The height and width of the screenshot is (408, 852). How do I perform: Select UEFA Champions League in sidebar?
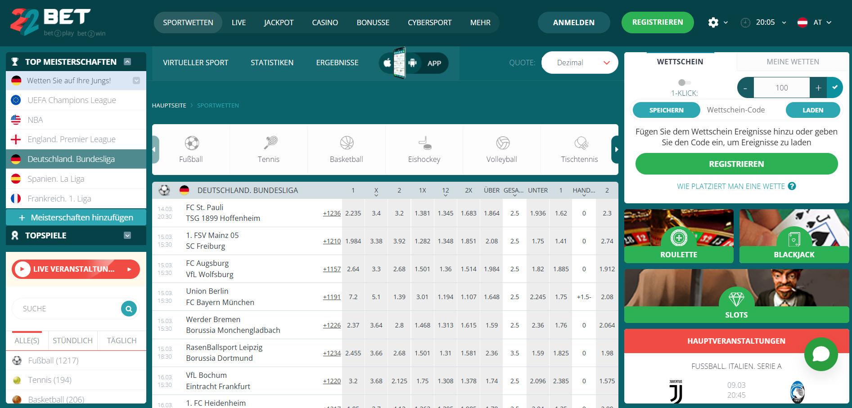click(x=76, y=100)
